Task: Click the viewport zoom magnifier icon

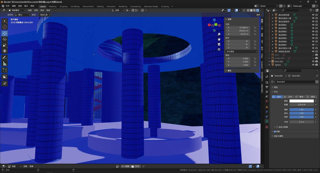Action: pos(219,34)
